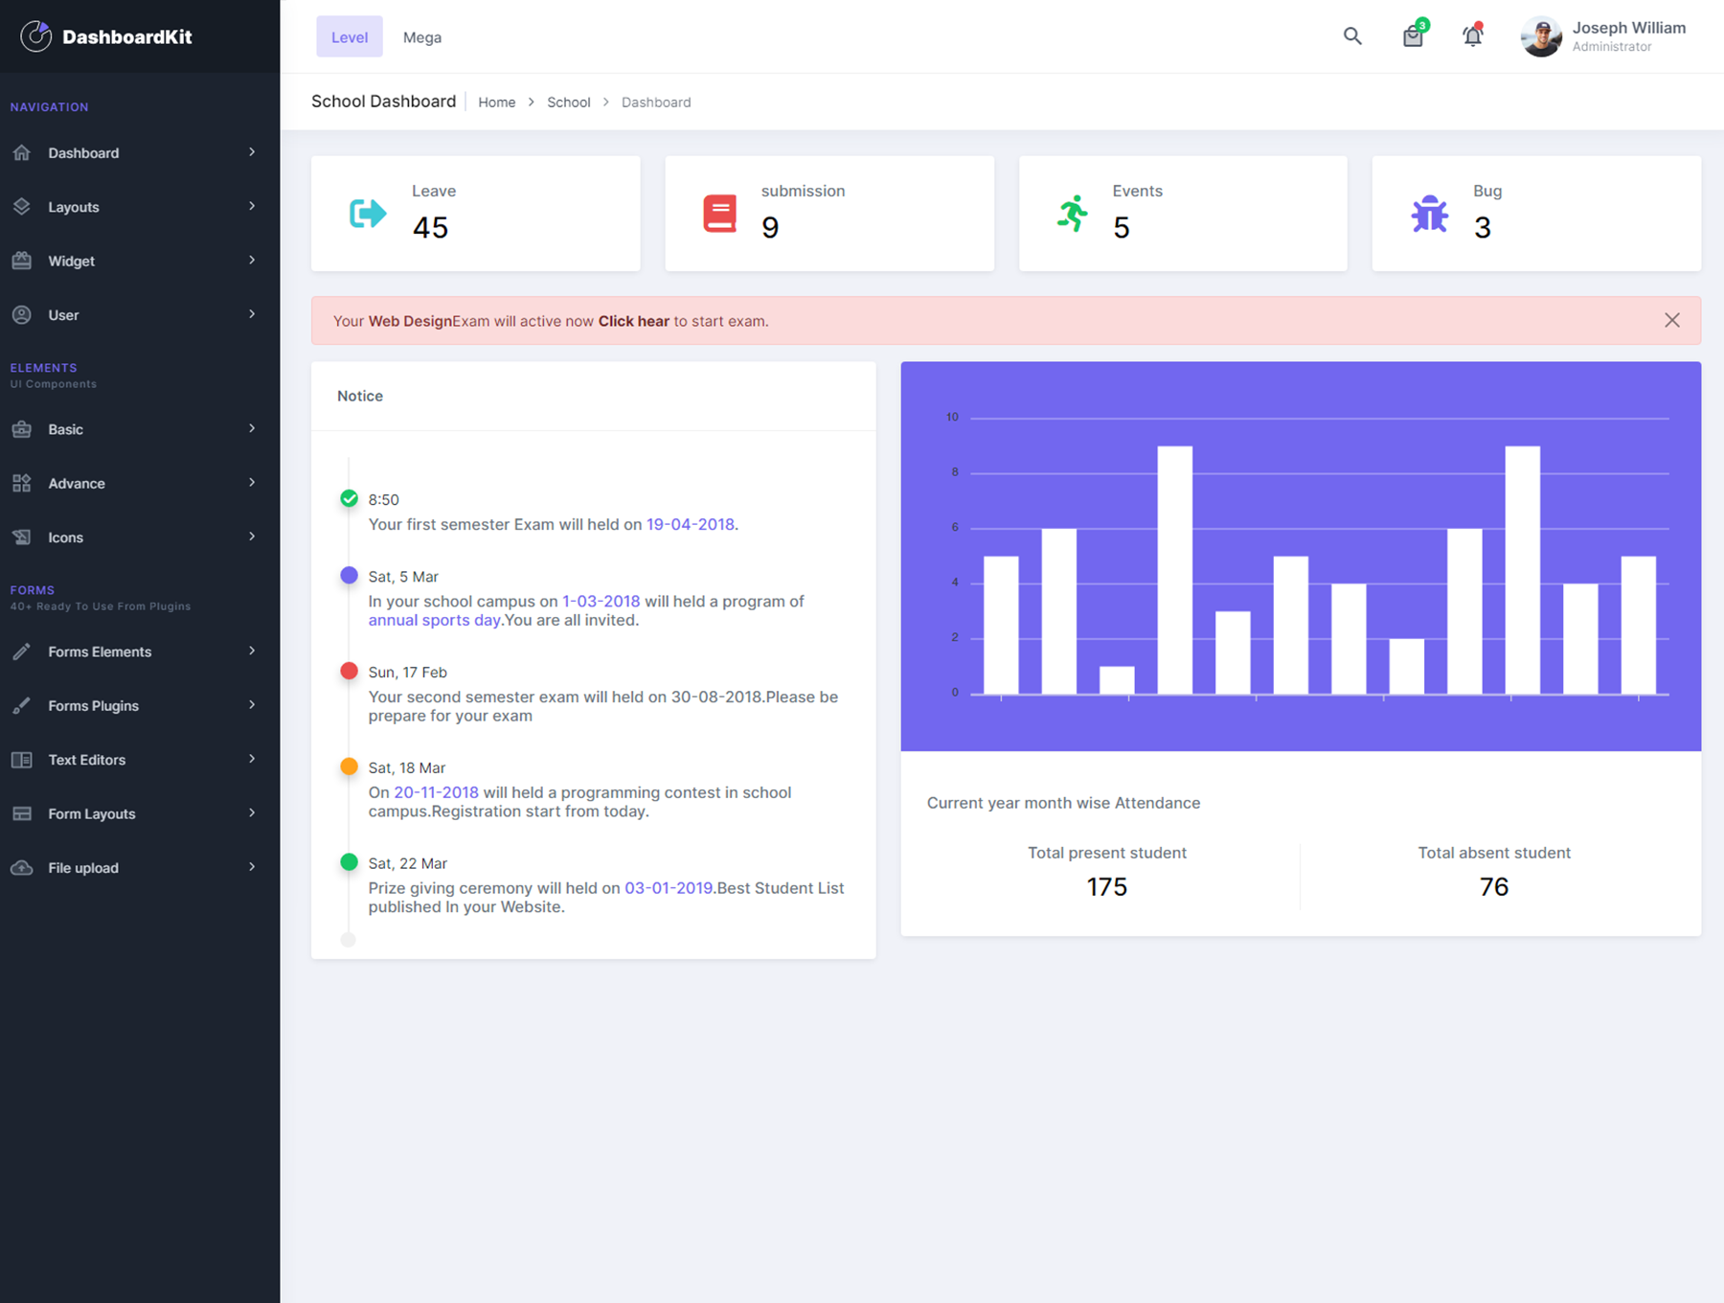1724x1303 pixels.
Task: Click the Form Layouts table icon
Action: coord(22,813)
